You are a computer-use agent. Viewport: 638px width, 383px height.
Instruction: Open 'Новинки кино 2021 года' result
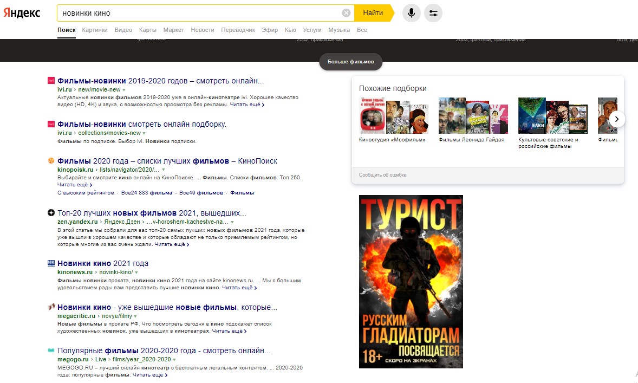click(x=103, y=263)
